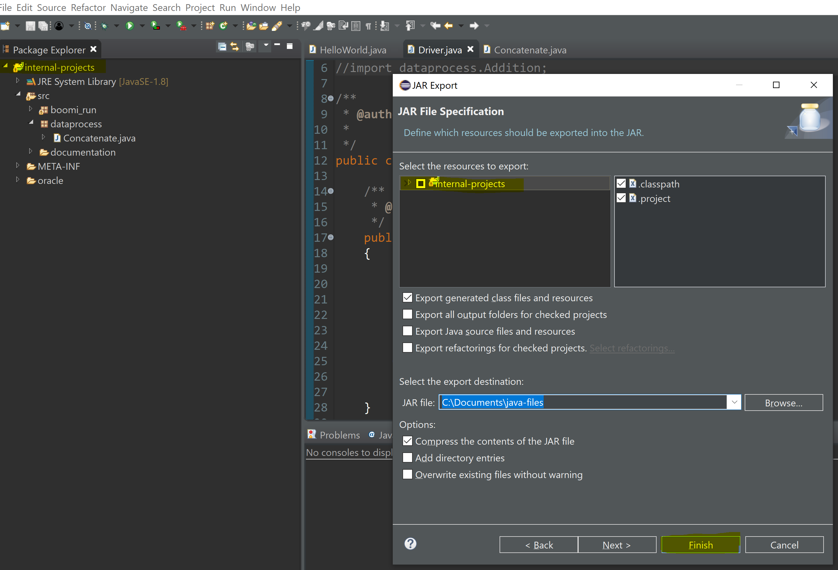Enable Export Java source files and resources
The width and height of the screenshot is (838, 570).
click(408, 331)
